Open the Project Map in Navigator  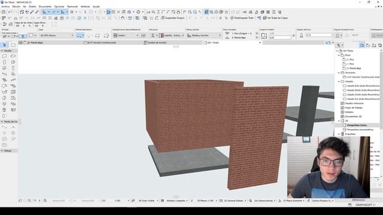(362, 45)
